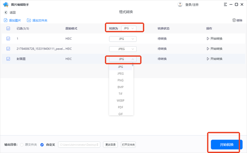Click the 添加图片 label
Screen dimensions: 247x153
click(x=15, y=20)
